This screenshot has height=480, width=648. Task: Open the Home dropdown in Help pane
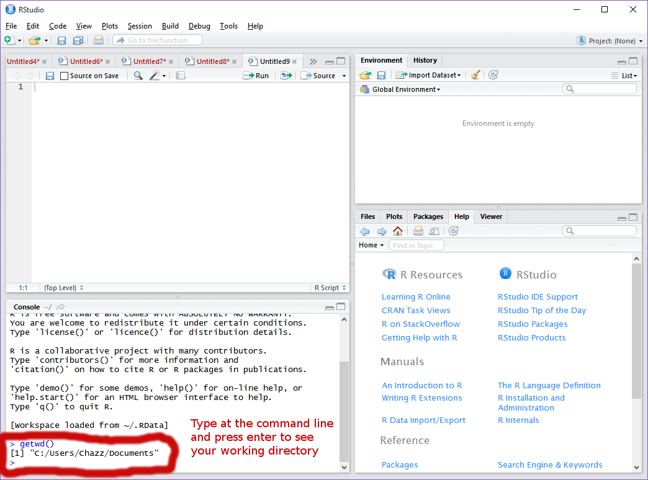coord(371,246)
